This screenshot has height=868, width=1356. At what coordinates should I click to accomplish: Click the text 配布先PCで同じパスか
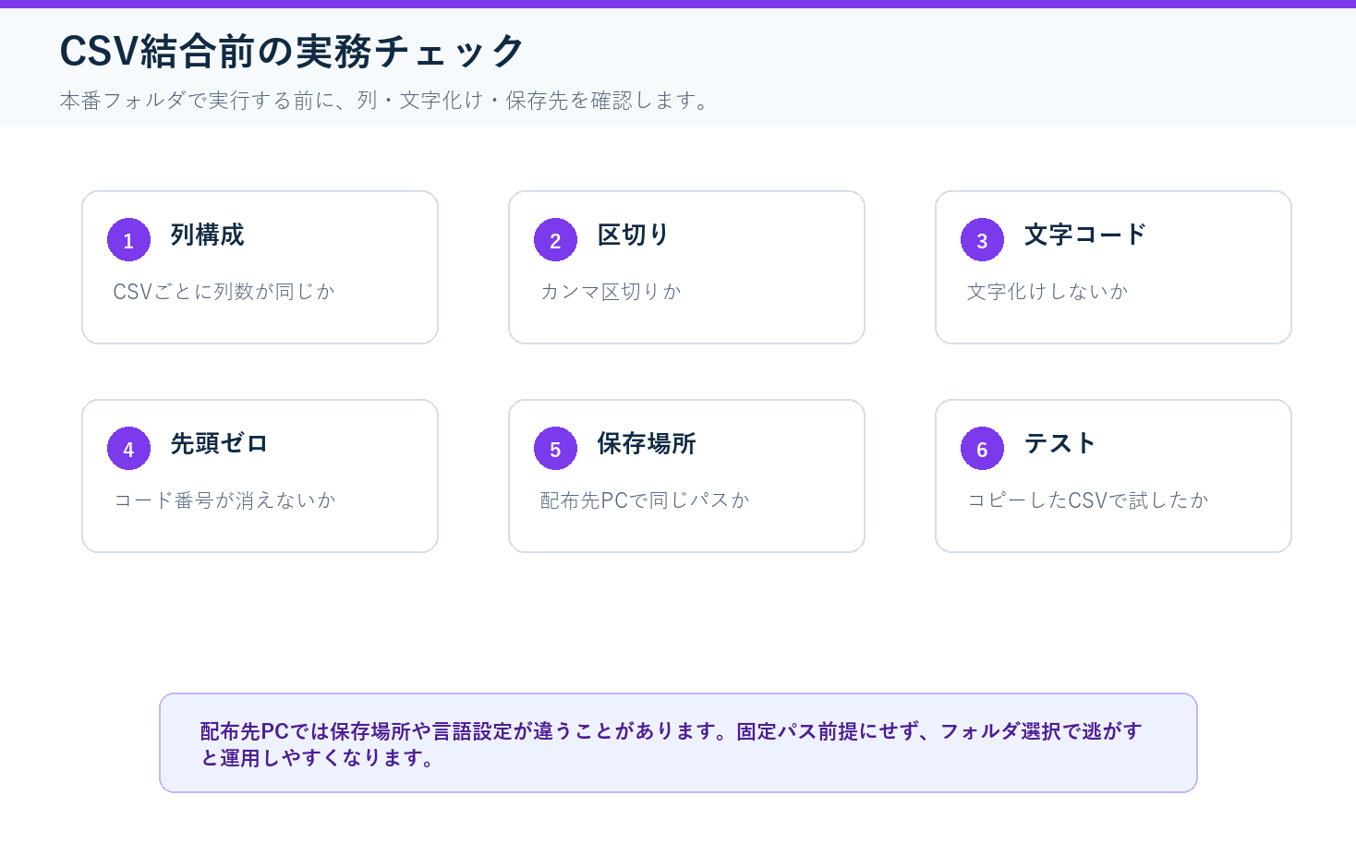[x=645, y=500]
